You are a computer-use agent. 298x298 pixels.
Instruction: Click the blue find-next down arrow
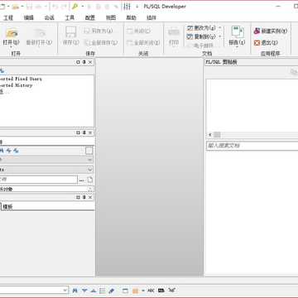pos(84,291)
